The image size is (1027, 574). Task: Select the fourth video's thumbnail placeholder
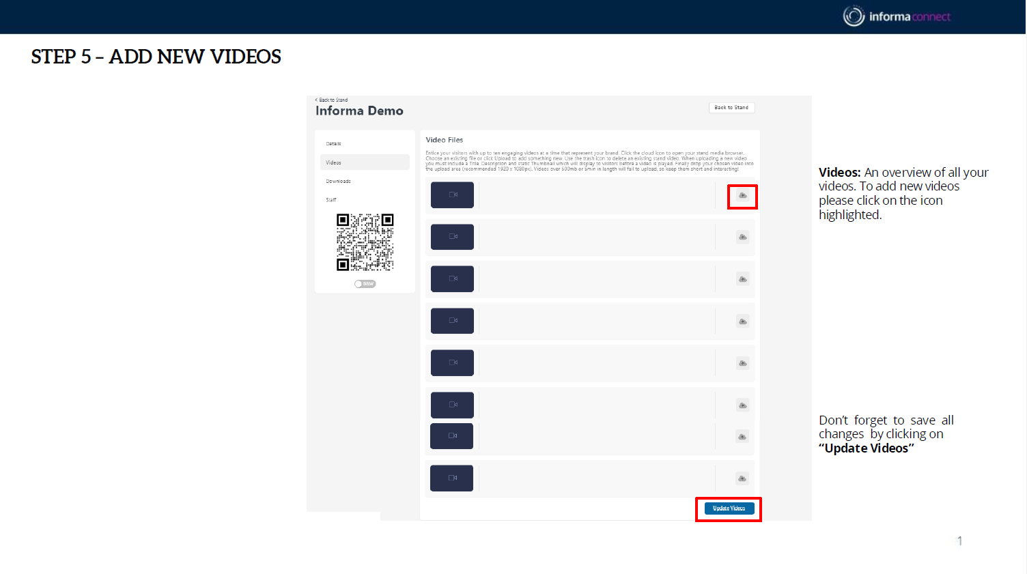click(x=452, y=321)
